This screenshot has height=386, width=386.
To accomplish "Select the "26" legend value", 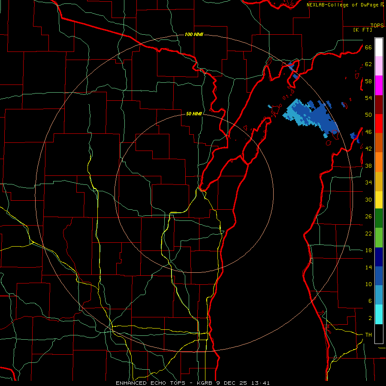I will click(x=368, y=217).
